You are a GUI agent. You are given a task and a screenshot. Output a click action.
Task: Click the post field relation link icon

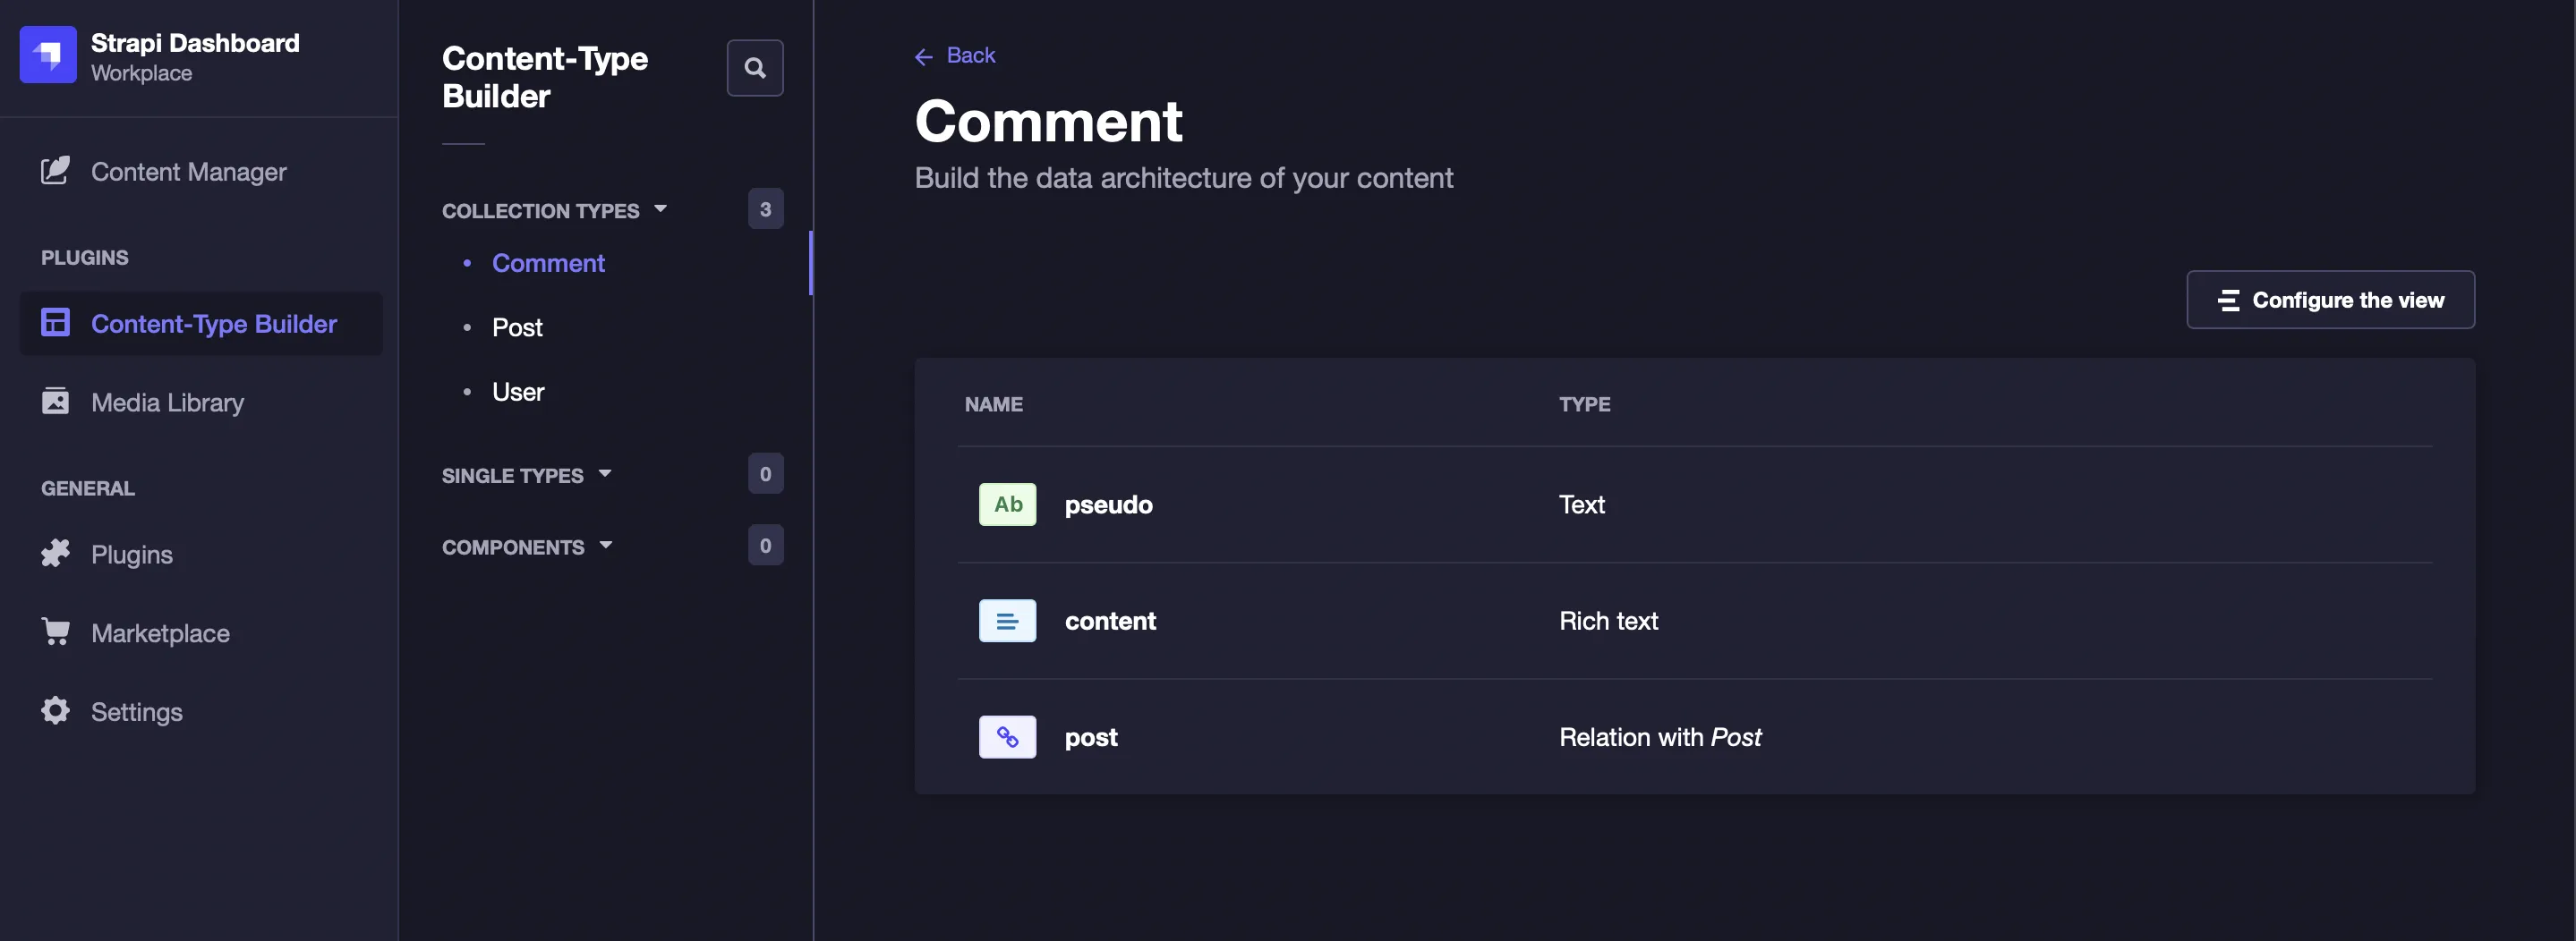coord(1007,737)
